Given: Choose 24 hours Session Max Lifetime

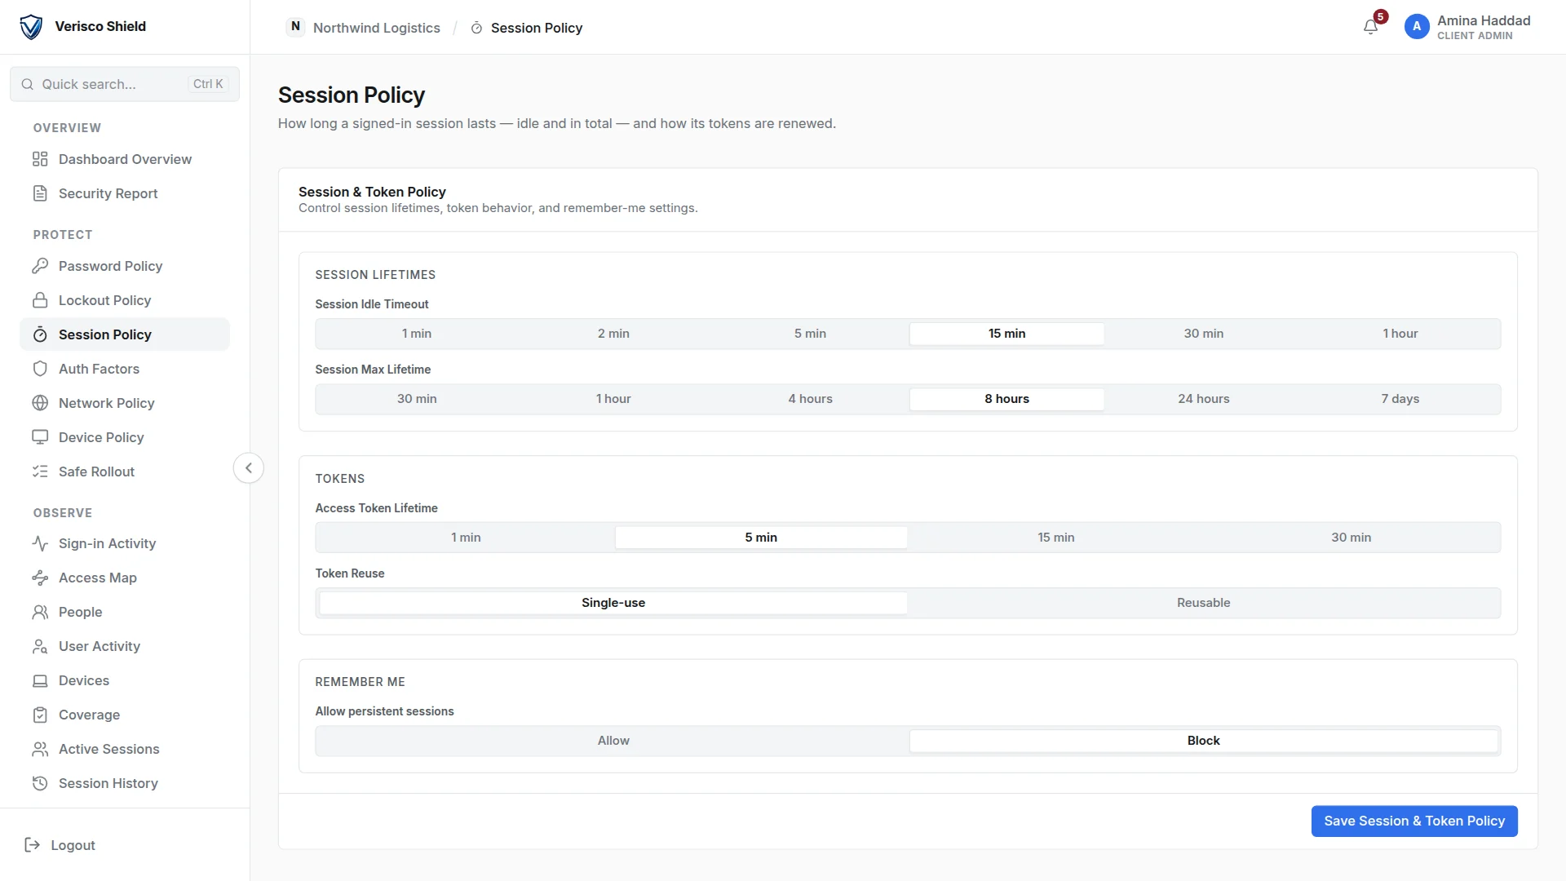Looking at the screenshot, I should point(1204,399).
